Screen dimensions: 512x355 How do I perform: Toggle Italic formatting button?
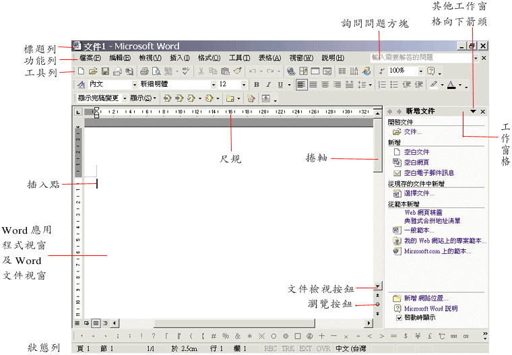(268, 85)
